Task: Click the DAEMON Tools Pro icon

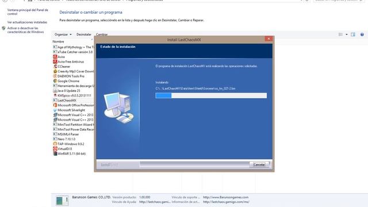Action: click(x=55, y=76)
